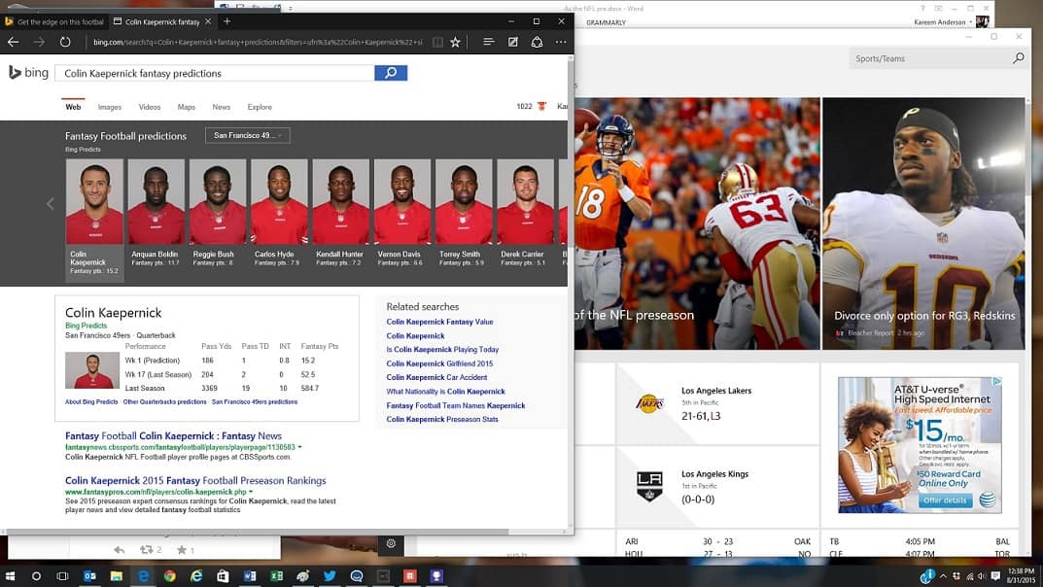This screenshot has height=587, width=1043.
Task: Launch Google Chrome from the taskbar
Action: [x=170, y=575]
